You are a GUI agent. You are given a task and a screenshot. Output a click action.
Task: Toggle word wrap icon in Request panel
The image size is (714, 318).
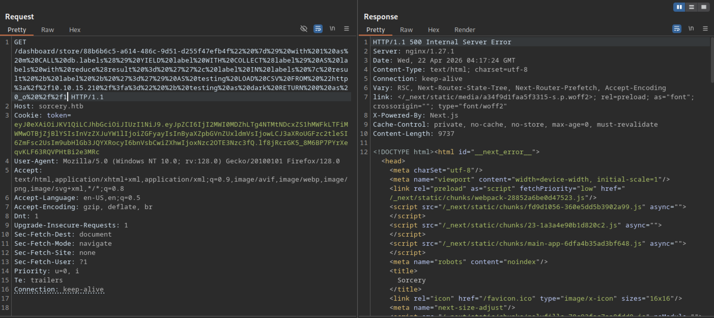point(318,28)
